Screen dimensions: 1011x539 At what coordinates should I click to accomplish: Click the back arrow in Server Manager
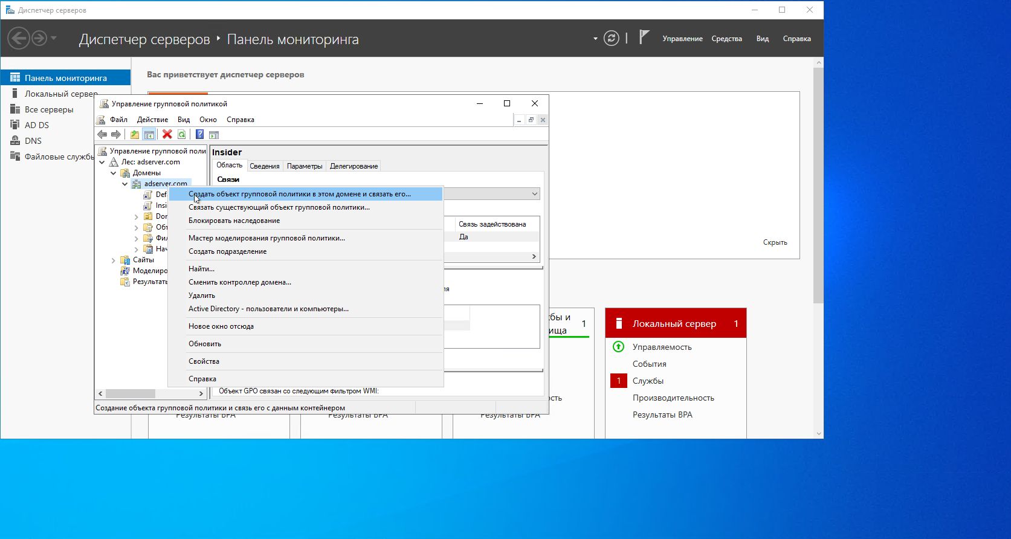click(18, 39)
